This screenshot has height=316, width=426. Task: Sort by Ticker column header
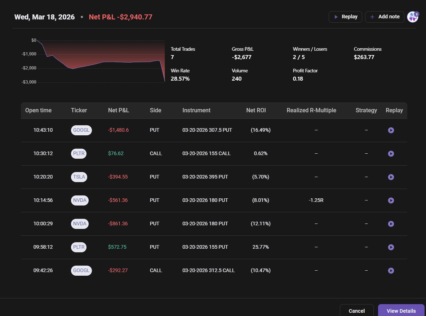click(79, 110)
